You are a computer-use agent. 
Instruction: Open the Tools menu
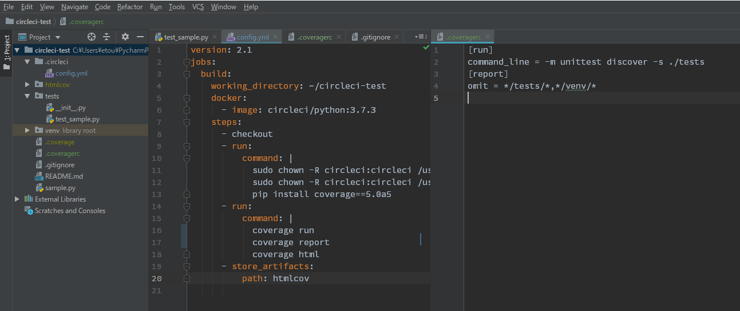177,7
